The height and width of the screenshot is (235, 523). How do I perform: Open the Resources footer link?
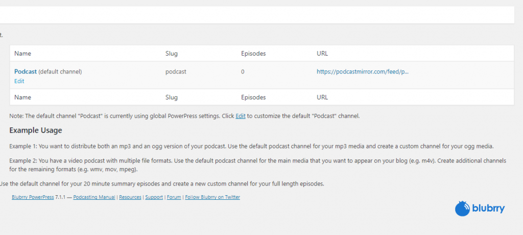tap(130, 197)
